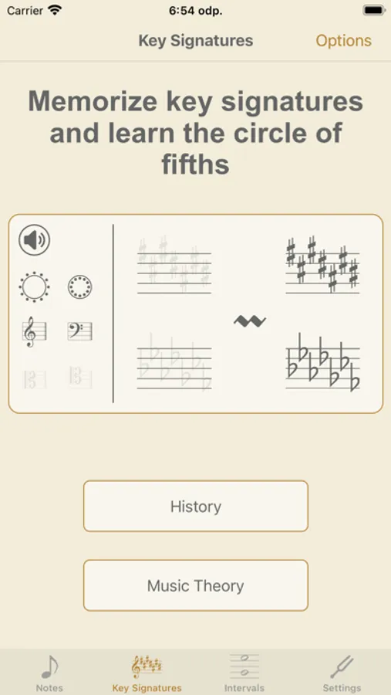
Task: Tap the Key Signatures tab
Action: pyautogui.click(x=147, y=673)
